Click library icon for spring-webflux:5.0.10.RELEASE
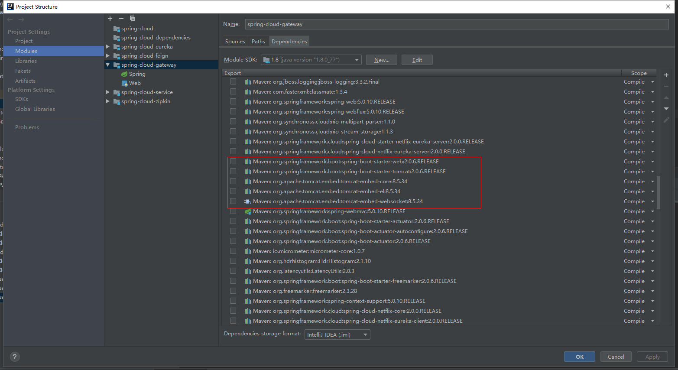 [248, 112]
